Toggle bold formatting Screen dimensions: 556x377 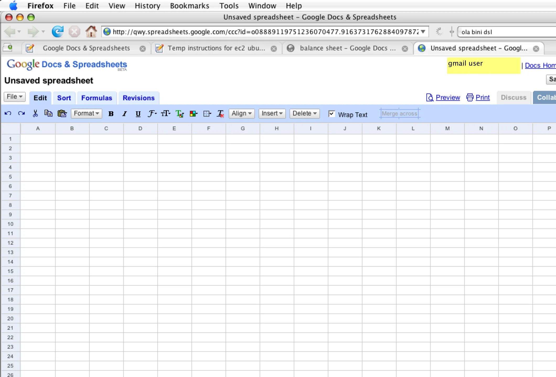tap(111, 113)
